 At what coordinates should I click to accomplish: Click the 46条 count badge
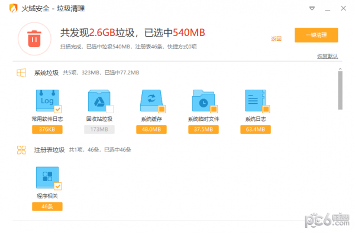click(47, 206)
